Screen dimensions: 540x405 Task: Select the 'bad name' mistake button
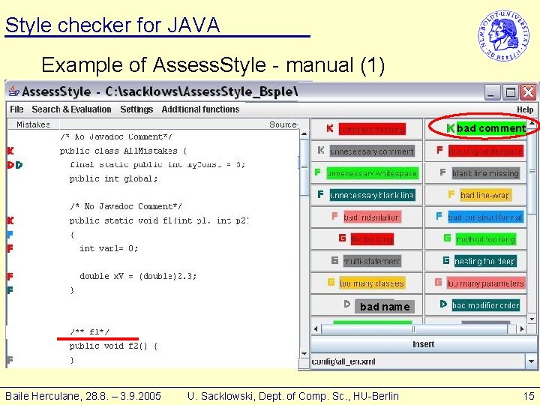(367, 305)
